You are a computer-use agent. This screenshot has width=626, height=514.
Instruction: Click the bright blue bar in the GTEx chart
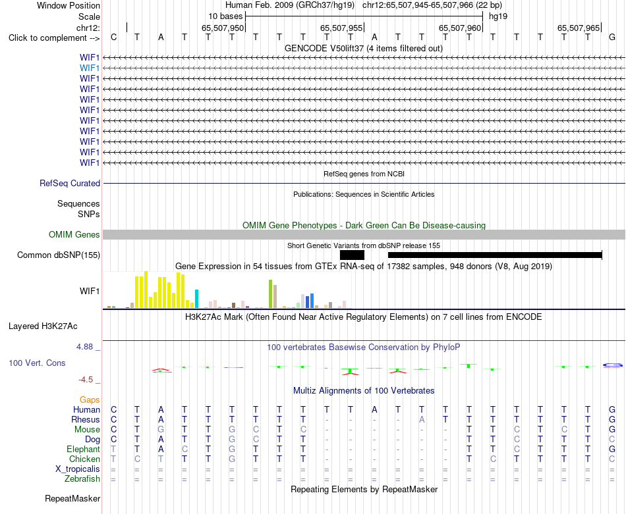click(x=312, y=301)
